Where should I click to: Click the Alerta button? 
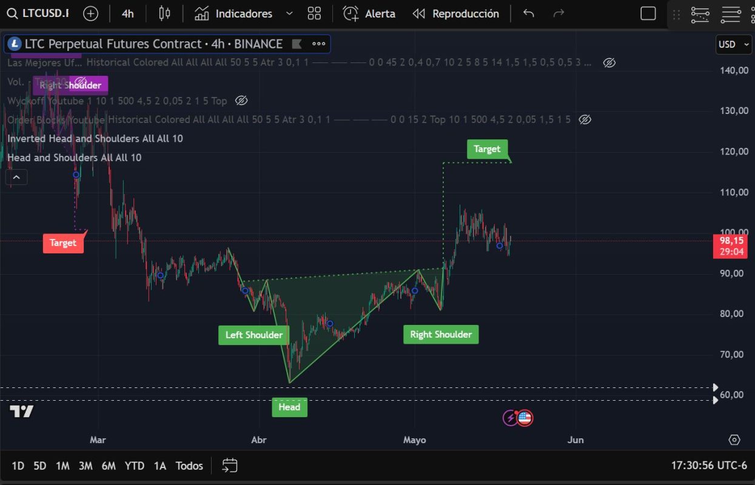369,13
